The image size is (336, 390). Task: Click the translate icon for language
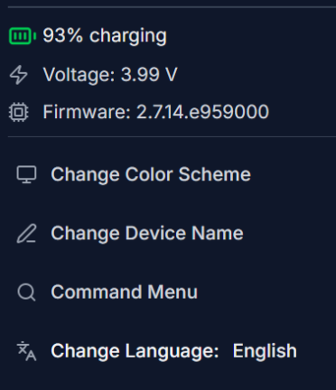coord(26,351)
